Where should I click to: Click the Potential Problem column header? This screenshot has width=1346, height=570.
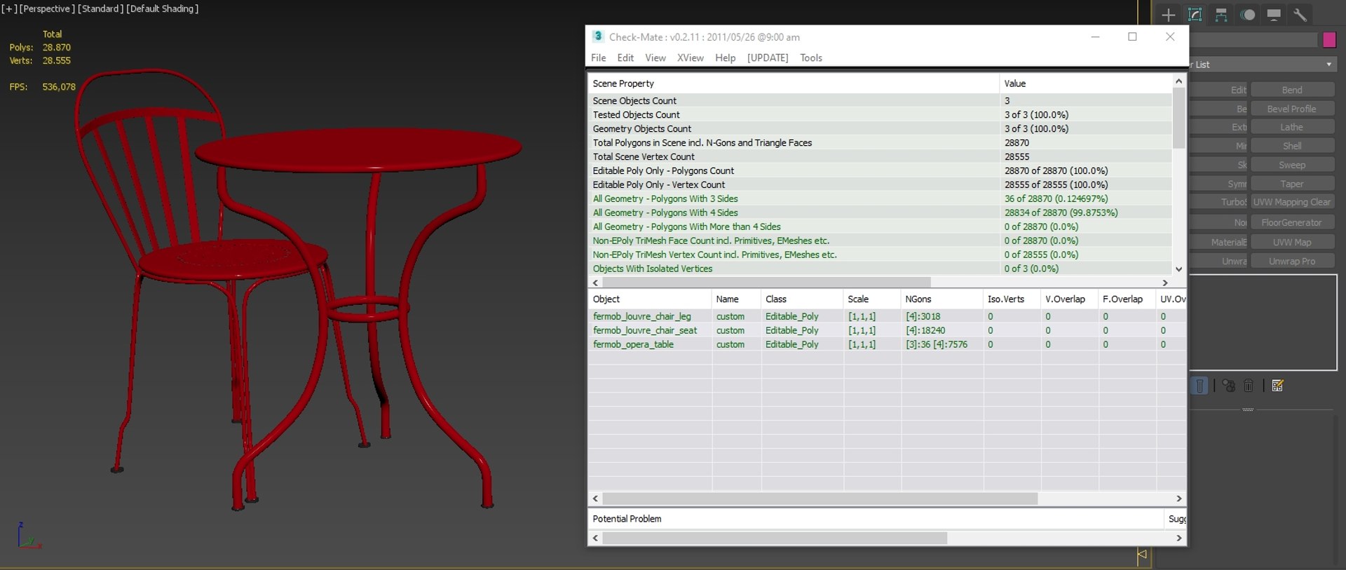click(x=876, y=519)
